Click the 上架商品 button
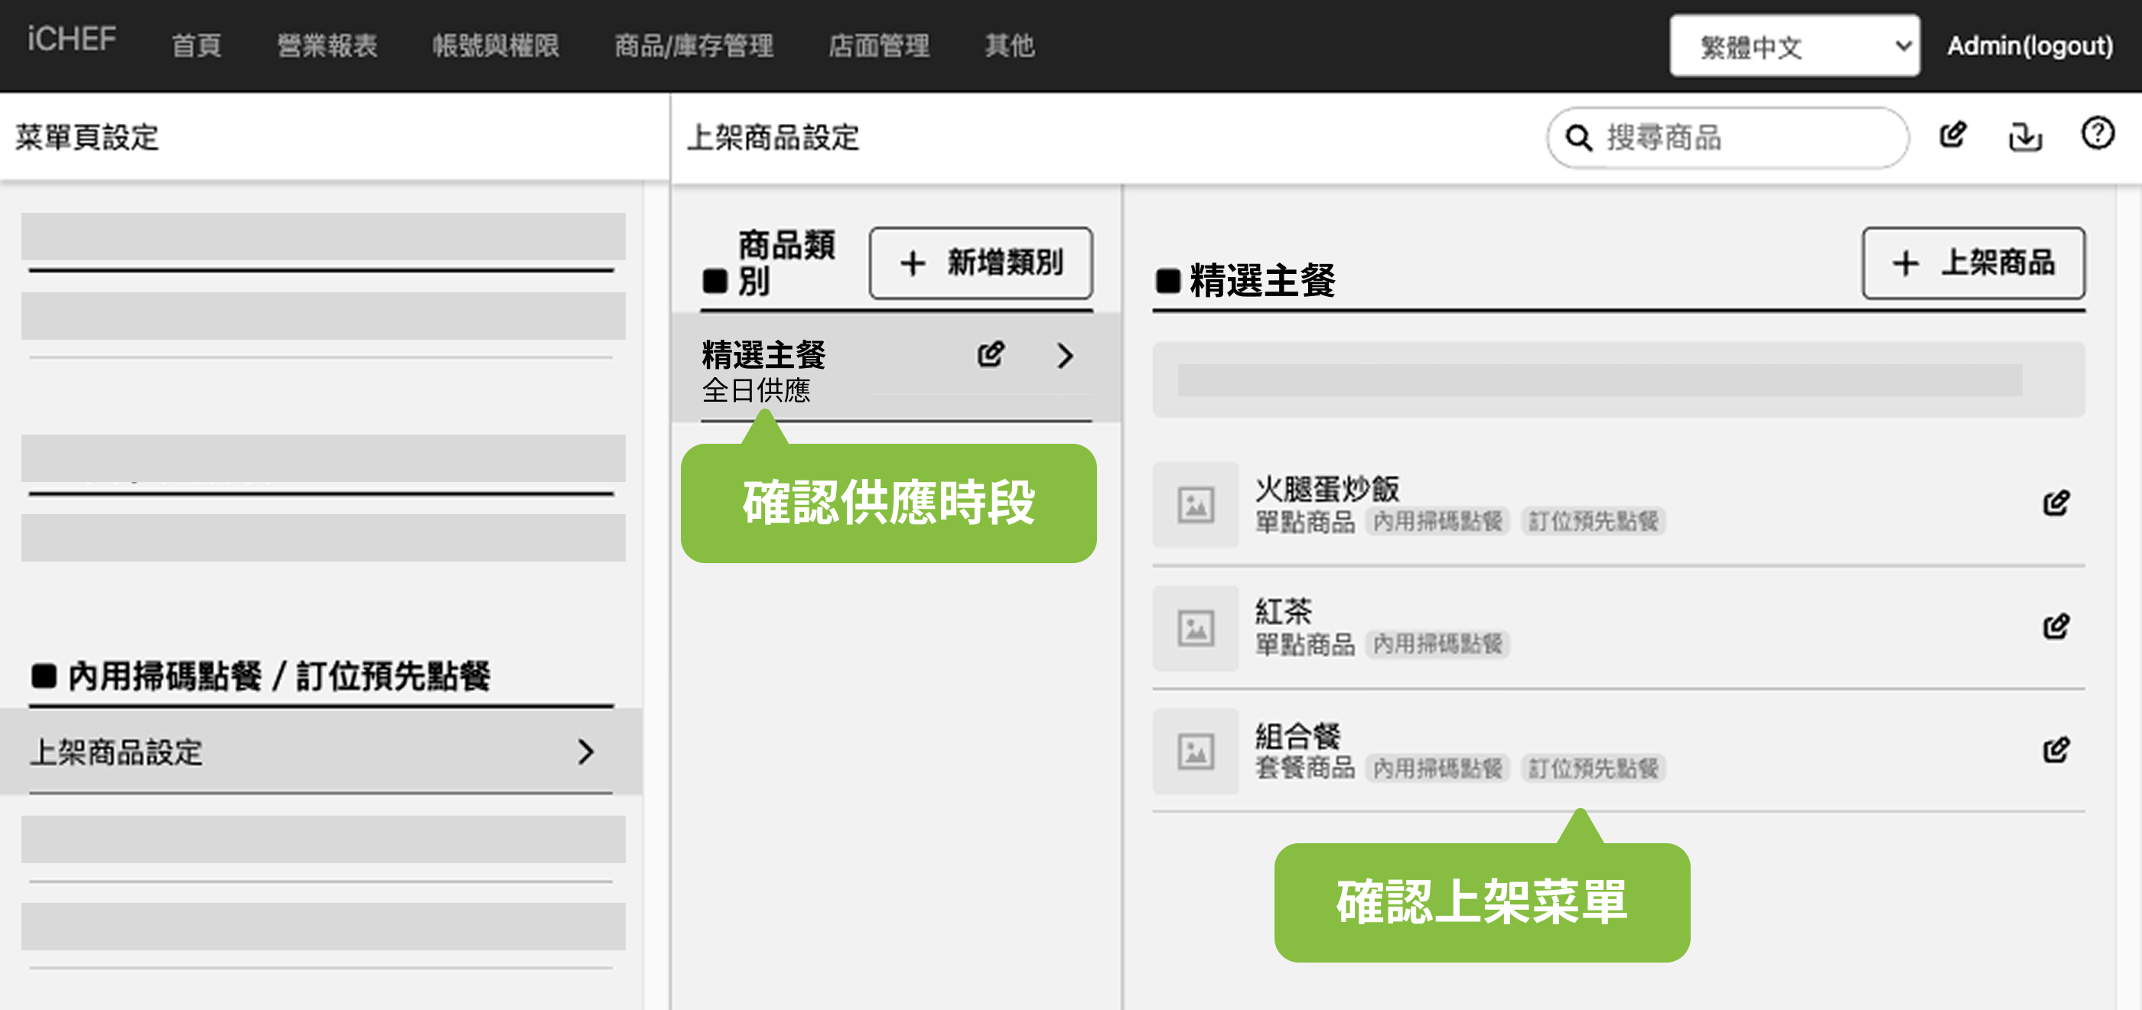This screenshot has height=1010, width=2142. coord(1972,263)
